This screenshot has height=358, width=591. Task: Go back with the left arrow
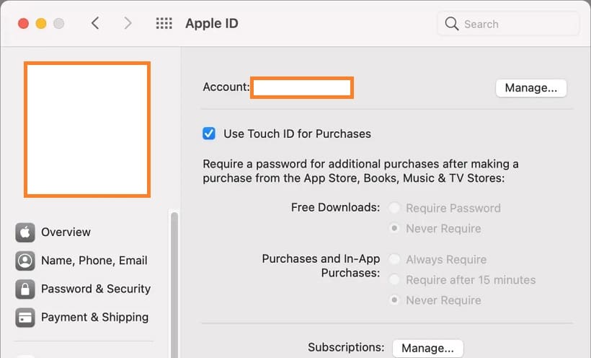pyautogui.click(x=95, y=24)
